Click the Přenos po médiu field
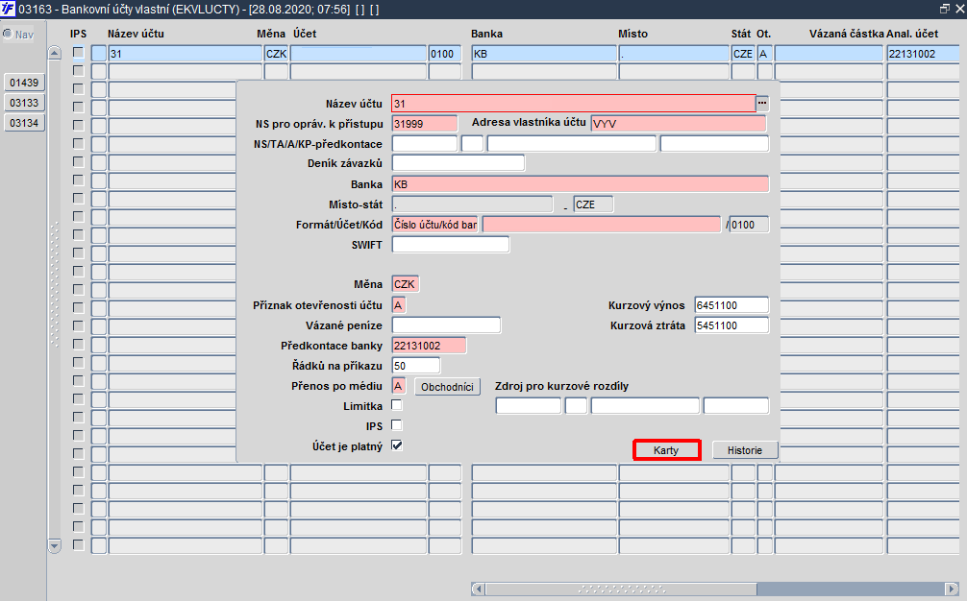This screenshot has width=967, height=601. 398,386
